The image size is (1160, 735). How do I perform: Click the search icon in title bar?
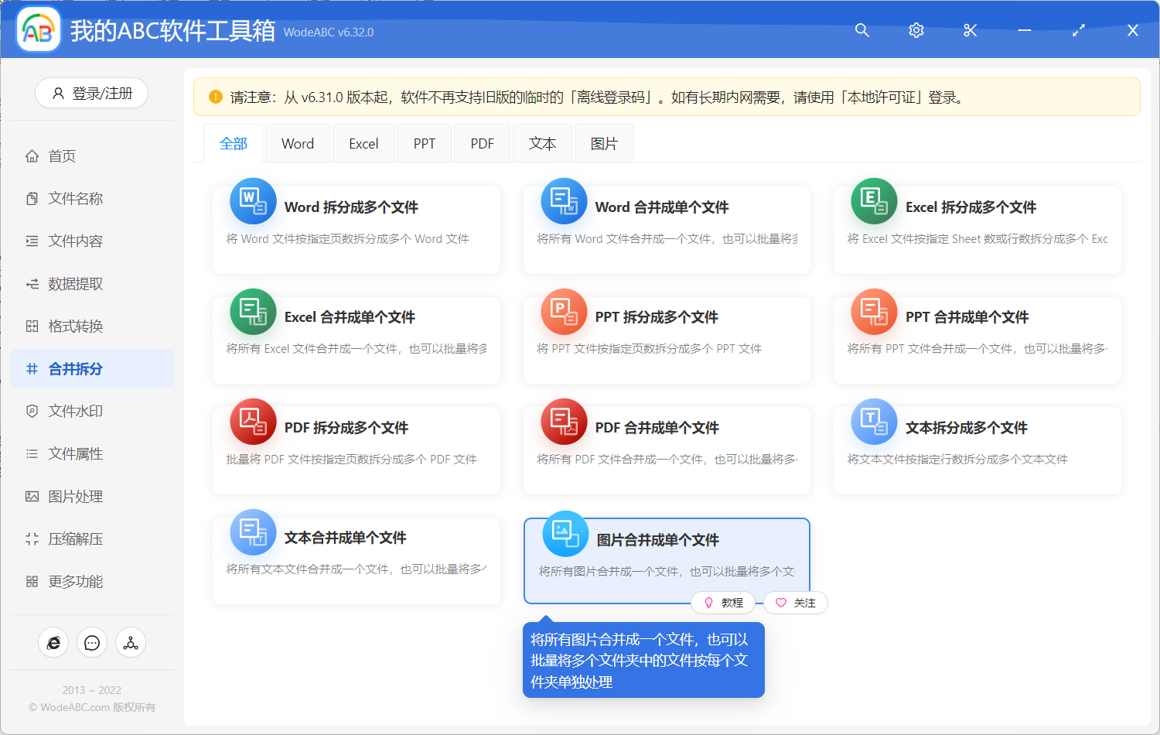pos(861,30)
